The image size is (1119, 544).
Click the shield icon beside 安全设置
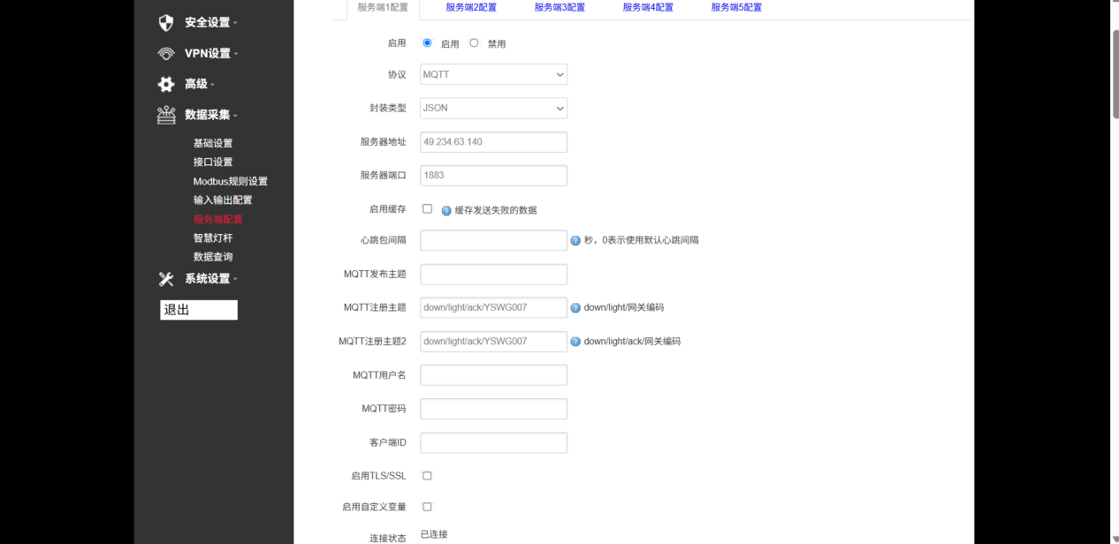click(165, 22)
